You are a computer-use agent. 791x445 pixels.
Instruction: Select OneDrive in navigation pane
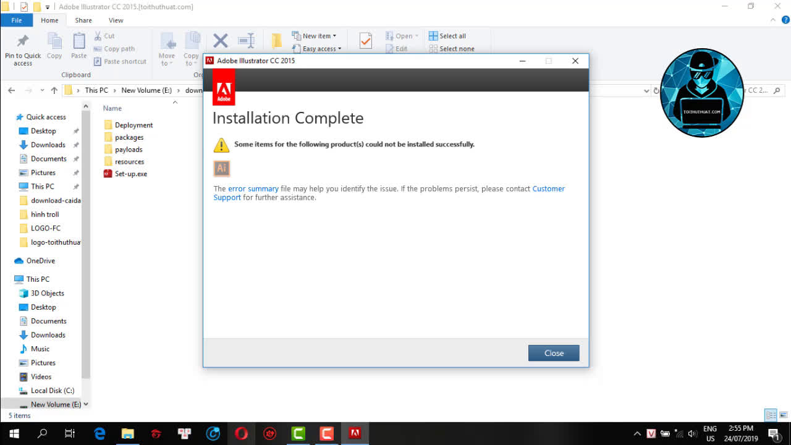pos(35,261)
